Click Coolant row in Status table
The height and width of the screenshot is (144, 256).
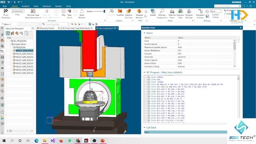(x=189, y=54)
